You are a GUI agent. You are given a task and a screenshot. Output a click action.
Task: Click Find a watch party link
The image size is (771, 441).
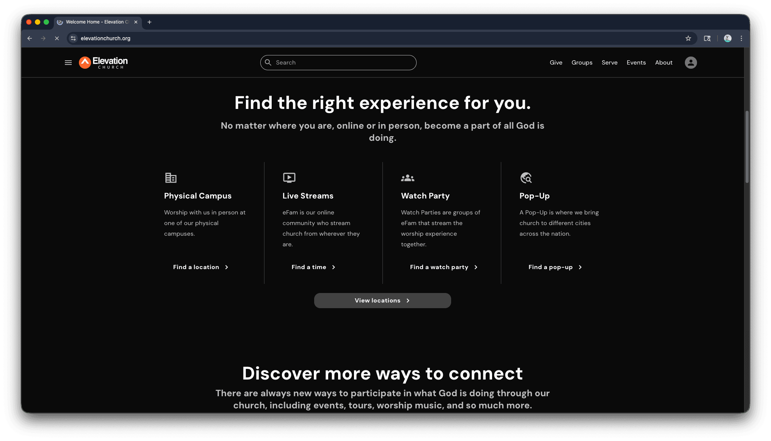coord(444,267)
